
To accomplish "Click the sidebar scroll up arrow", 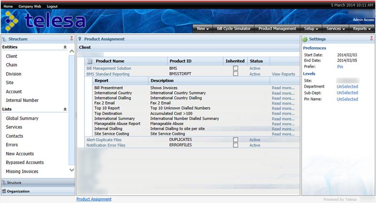I will 72,51.
